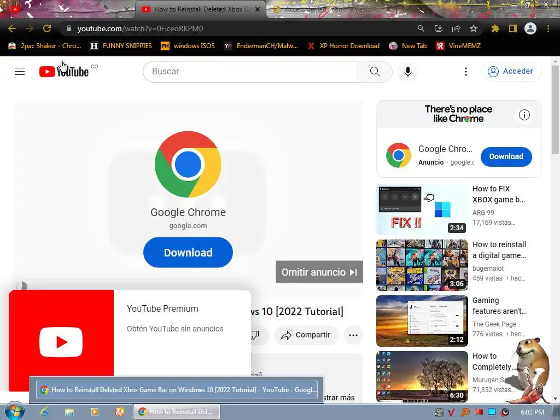The image size is (560, 420).
Task: Open YouTube settings three-dot menu
Action: (466, 72)
